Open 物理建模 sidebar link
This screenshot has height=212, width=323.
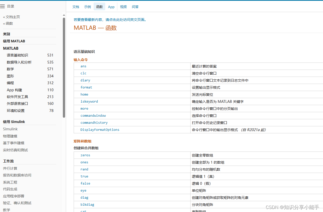click(10, 136)
